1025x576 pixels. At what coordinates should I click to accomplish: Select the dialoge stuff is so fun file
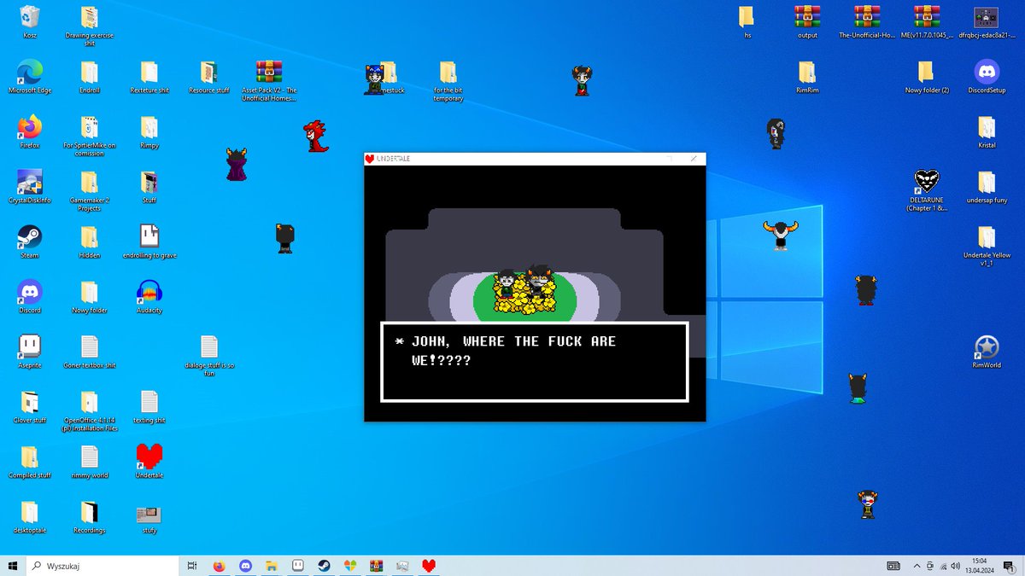[209, 356]
